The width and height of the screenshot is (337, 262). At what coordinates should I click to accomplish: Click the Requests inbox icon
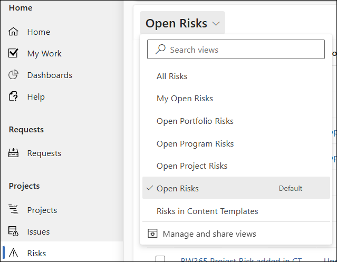pos(14,153)
